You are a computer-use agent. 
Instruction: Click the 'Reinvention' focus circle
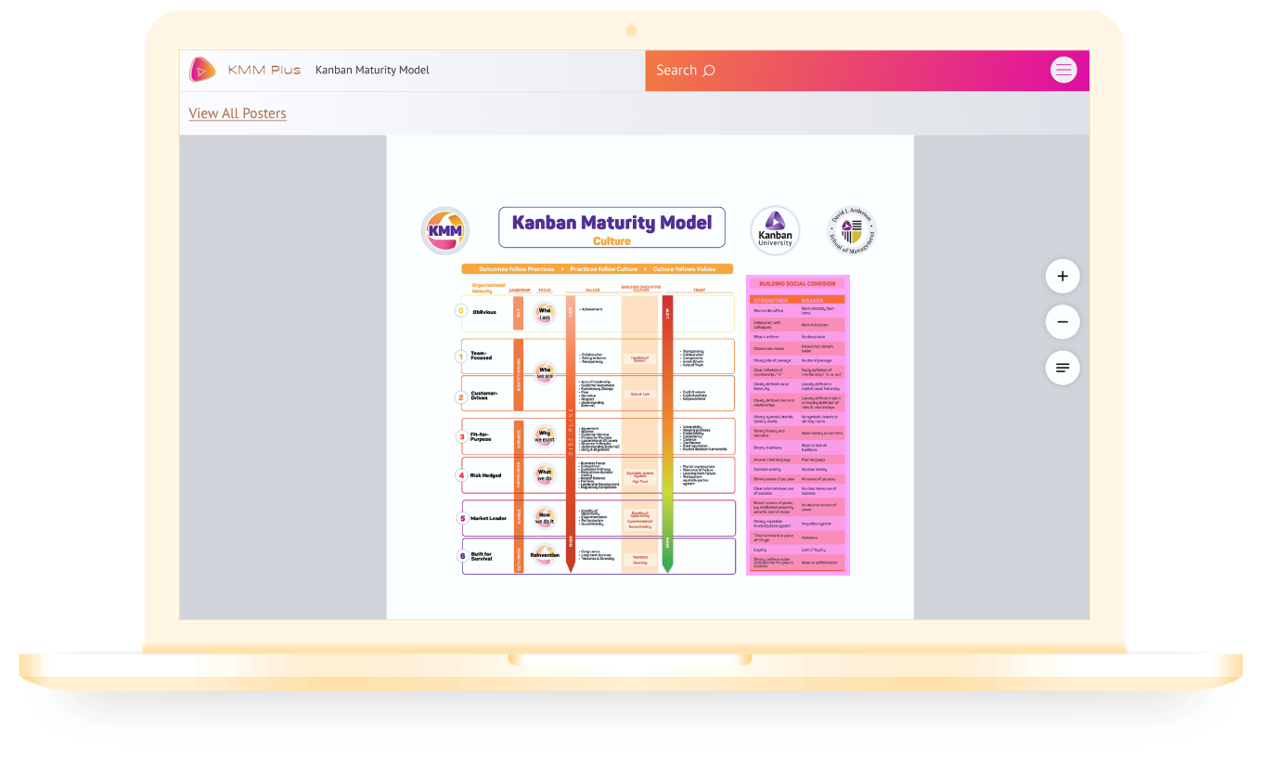545,555
